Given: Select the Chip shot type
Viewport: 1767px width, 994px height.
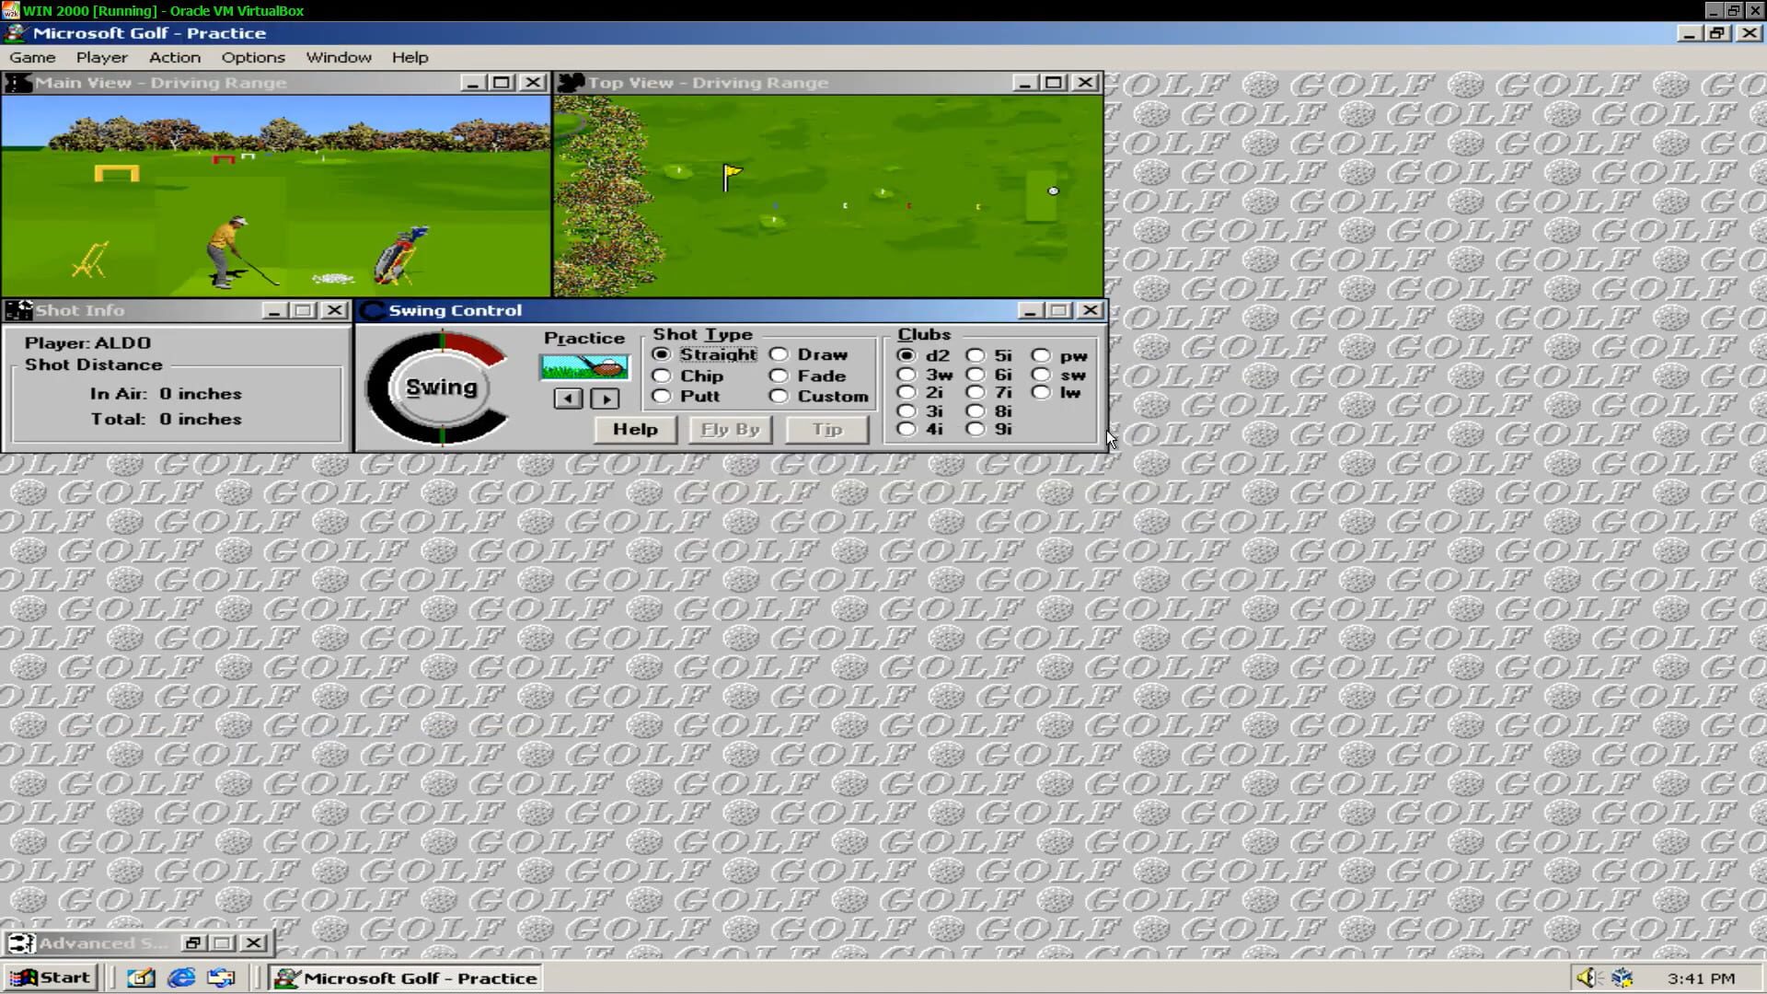Looking at the screenshot, I should 662,376.
